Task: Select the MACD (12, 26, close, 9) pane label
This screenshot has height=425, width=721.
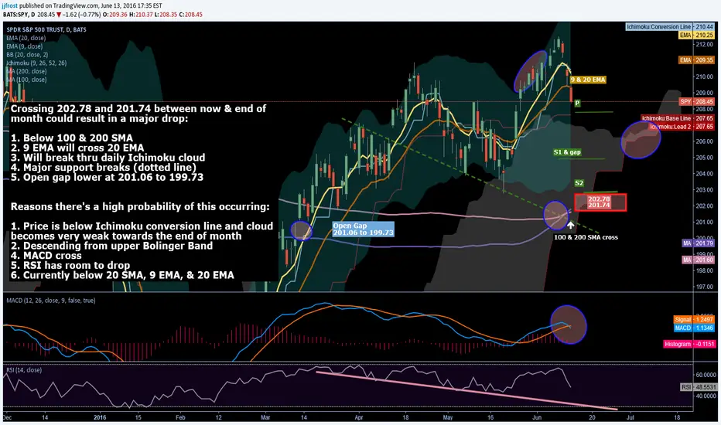Action: click(51, 301)
